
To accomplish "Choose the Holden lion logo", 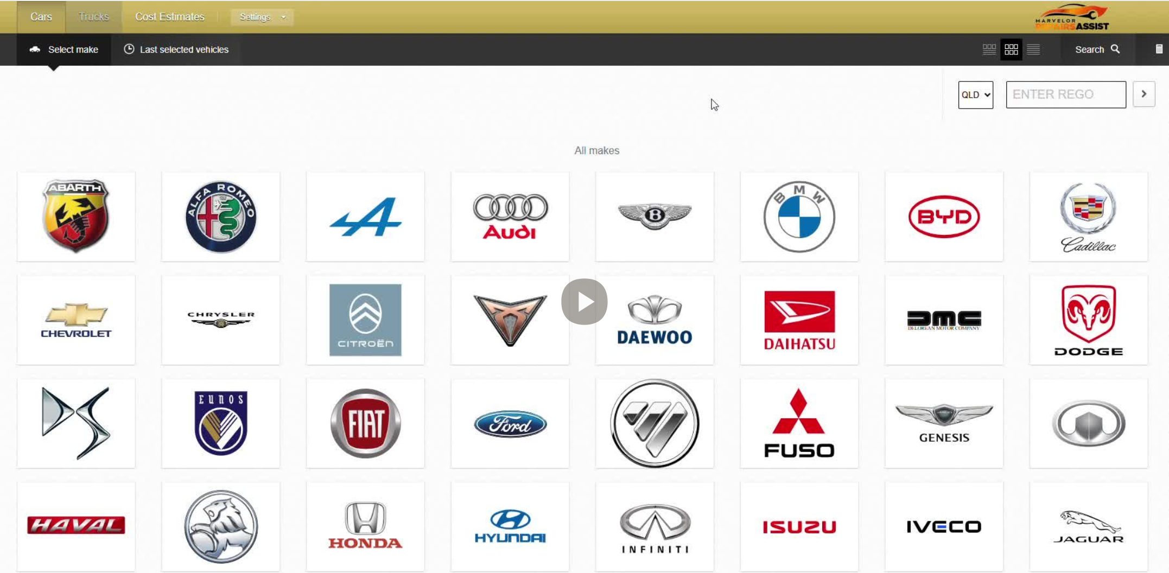I will 221,526.
